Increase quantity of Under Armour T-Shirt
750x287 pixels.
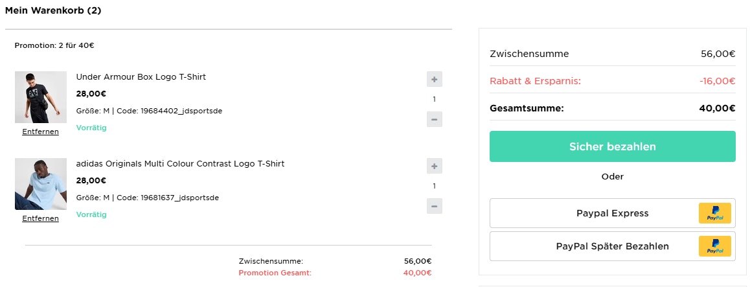pos(435,80)
